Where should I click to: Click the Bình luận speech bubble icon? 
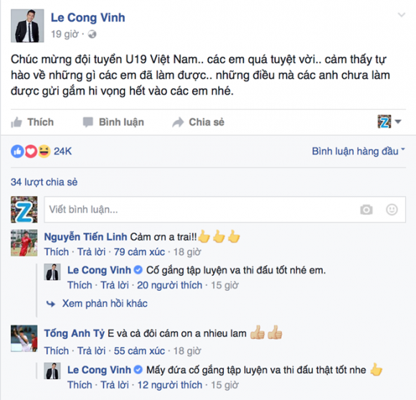[88, 122]
